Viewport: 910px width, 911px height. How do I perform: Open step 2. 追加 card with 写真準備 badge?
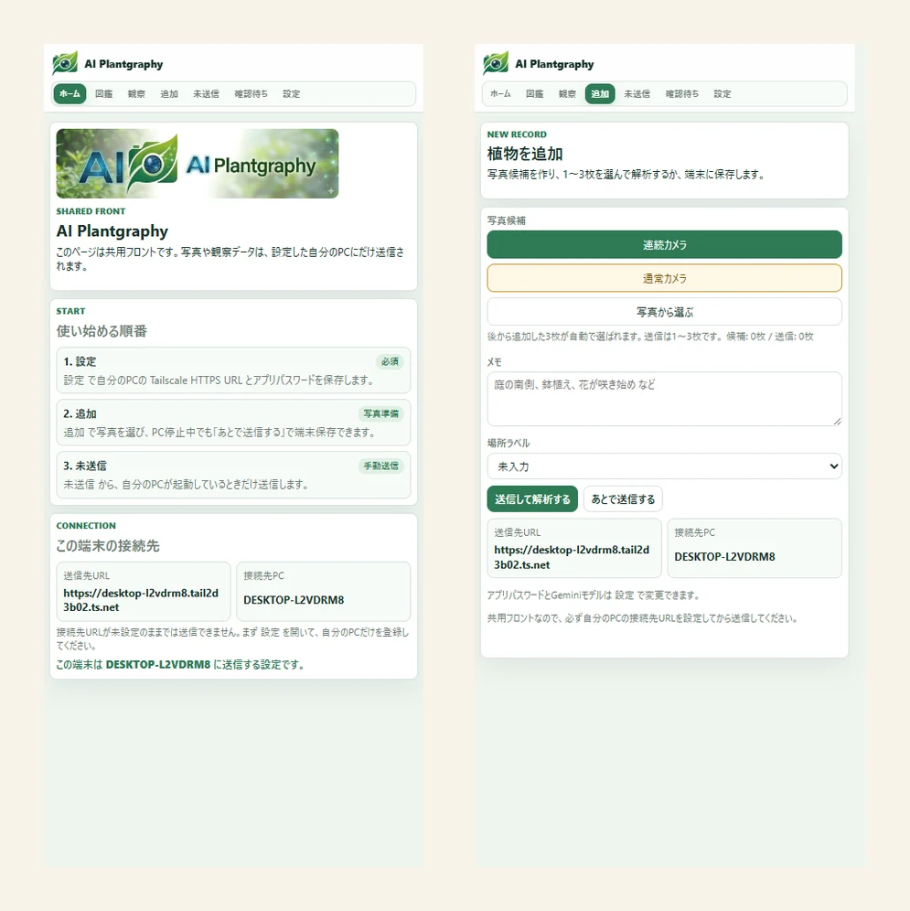coord(233,423)
